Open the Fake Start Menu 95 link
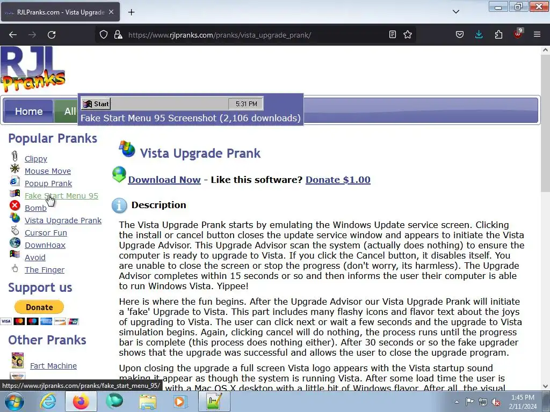The height and width of the screenshot is (412, 550). click(x=61, y=195)
